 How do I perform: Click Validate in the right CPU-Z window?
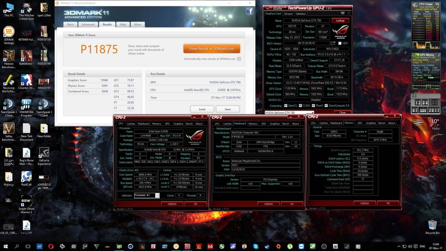tap(365, 203)
